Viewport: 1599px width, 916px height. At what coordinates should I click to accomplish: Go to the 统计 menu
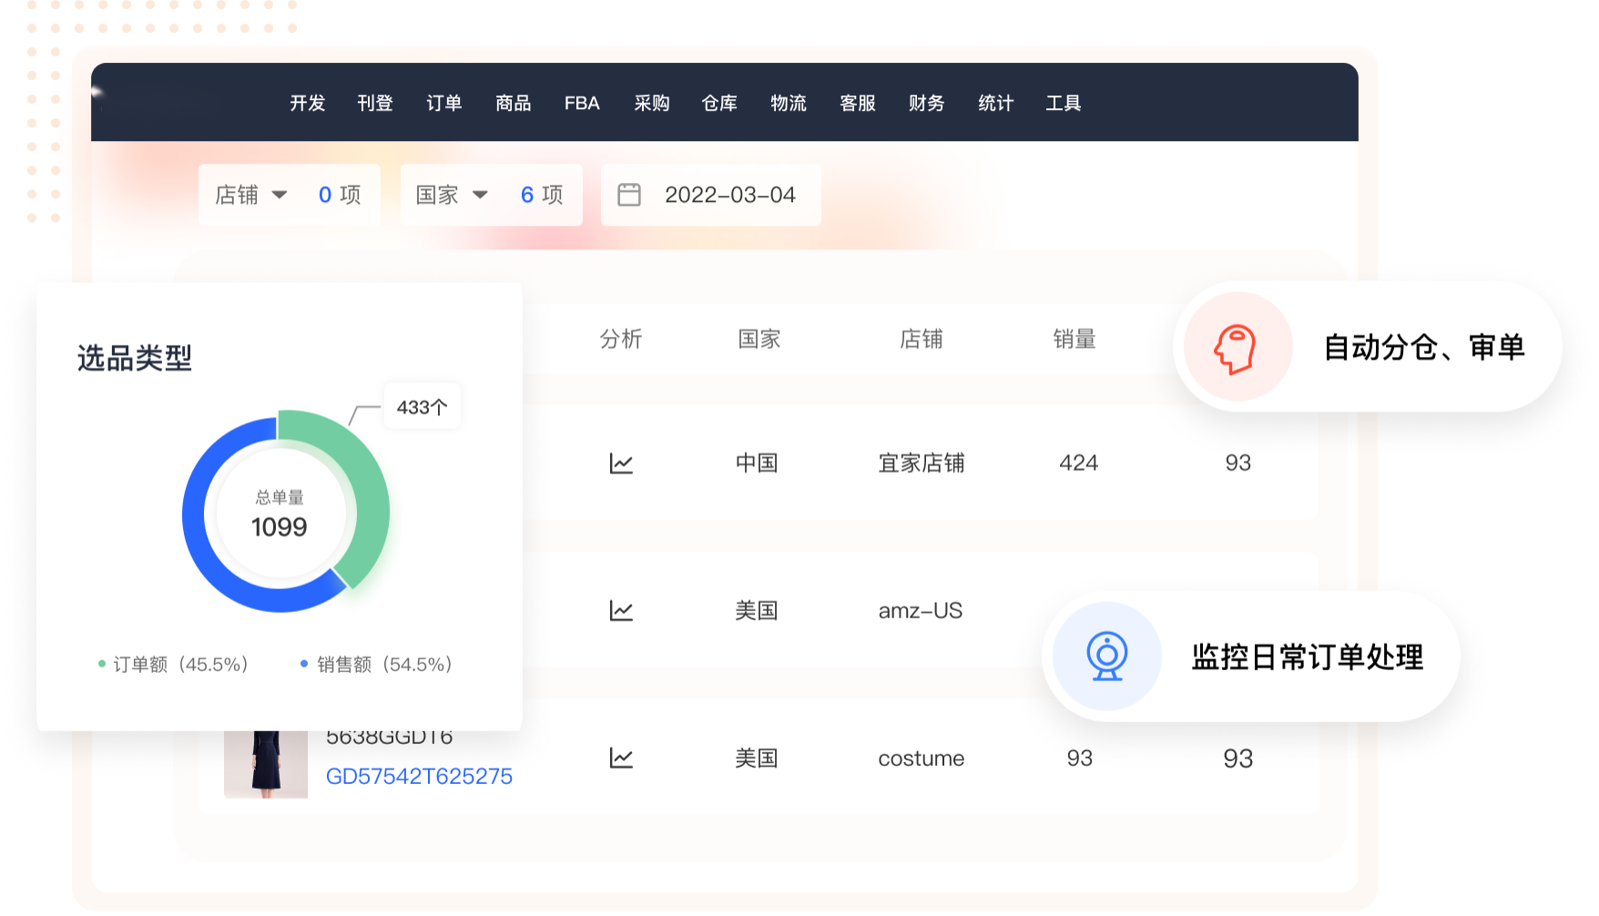(995, 104)
